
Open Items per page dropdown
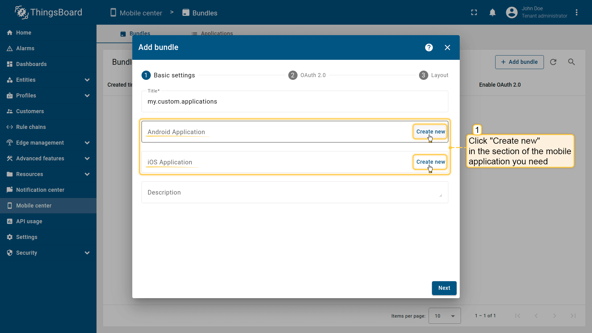tap(444, 316)
